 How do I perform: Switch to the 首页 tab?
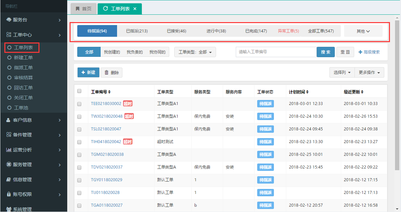(84, 9)
